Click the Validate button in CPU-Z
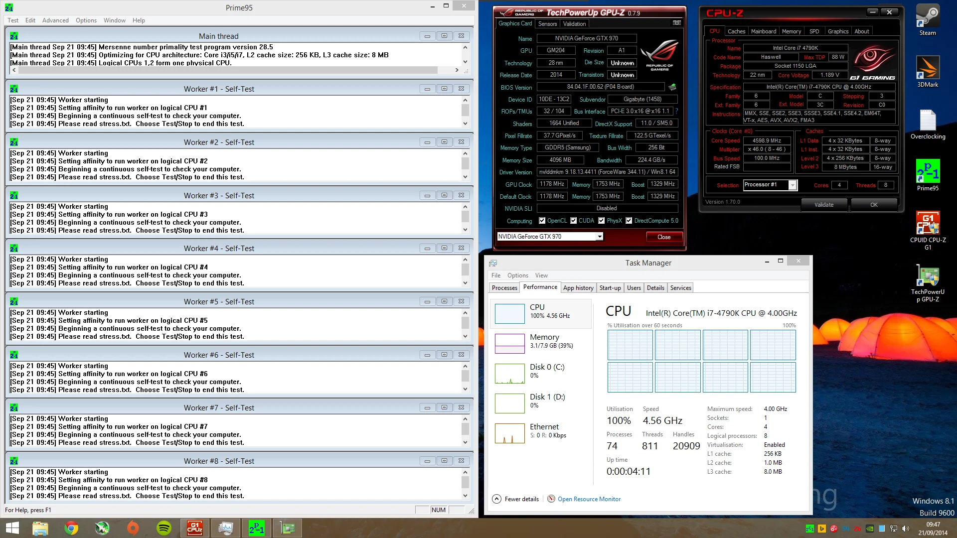 824,205
